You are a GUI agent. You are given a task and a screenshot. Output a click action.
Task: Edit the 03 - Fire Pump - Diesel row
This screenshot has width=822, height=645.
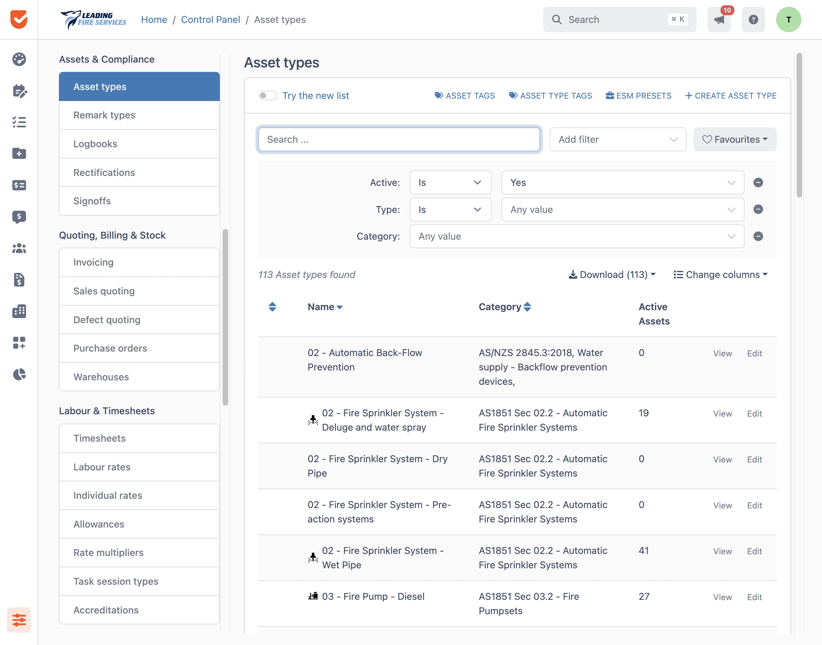[755, 597]
